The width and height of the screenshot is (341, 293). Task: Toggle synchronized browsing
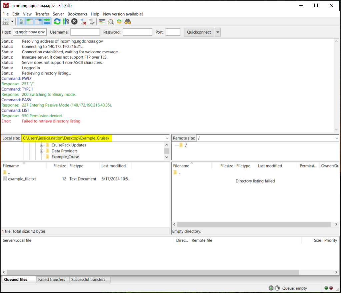click(x=119, y=22)
